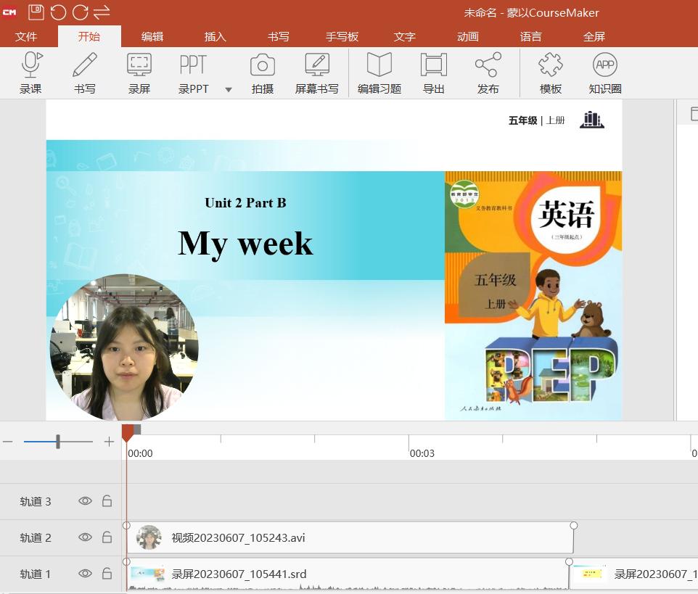Open the 屏幕书写 screen writing tool
Image resolution: width=698 pixels, height=594 pixels.
pyautogui.click(x=317, y=66)
